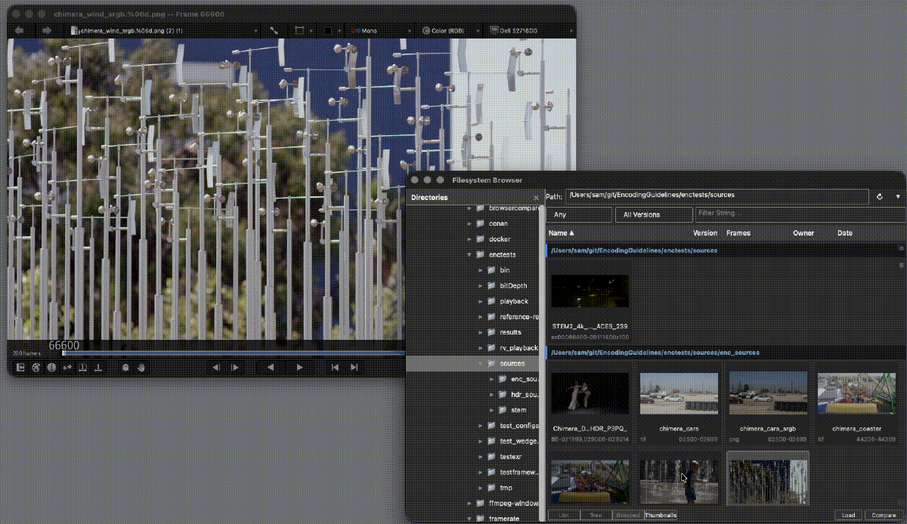Close the Directories panel

click(x=536, y=198)
